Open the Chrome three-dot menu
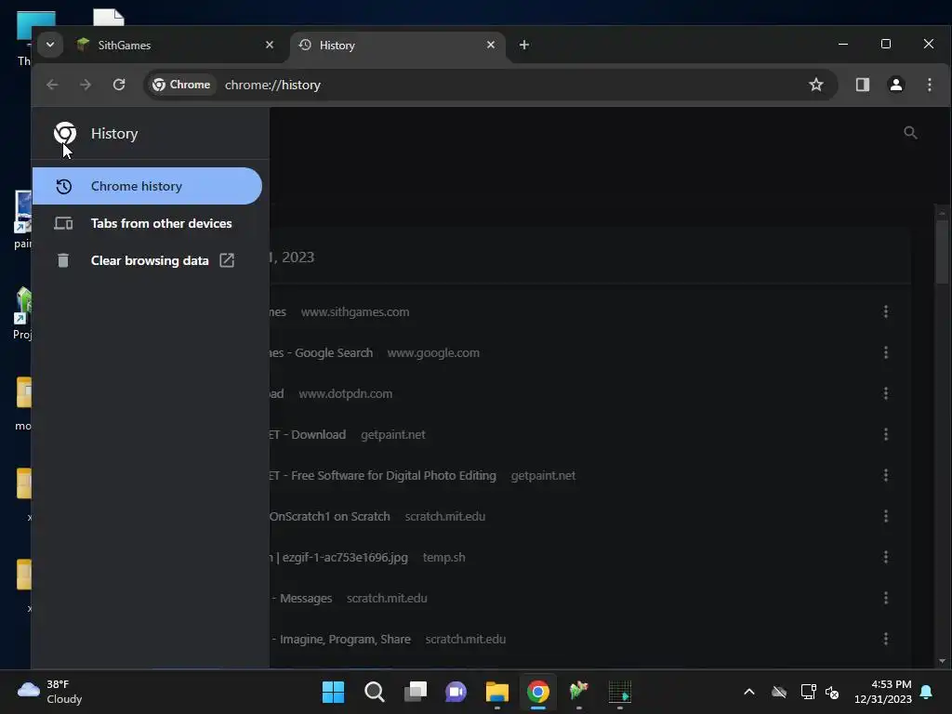This screenshot has width=952, height=714. click(930, 85)
